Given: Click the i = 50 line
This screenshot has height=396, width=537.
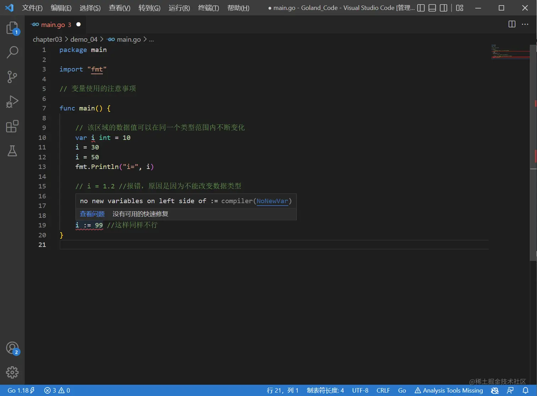Looking at the screenshot, I should (87, 157).
